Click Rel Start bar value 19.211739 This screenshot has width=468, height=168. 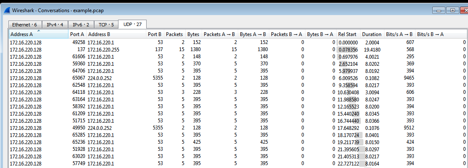tap(347, 142)
